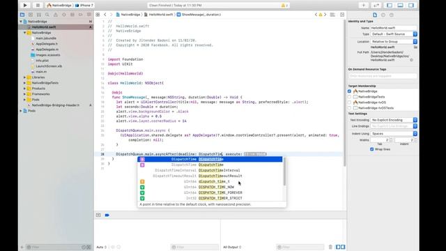Pick DispatchTimeInterval from autocomplete list
This screenshot has width=446, height=251.
point(210,170)
